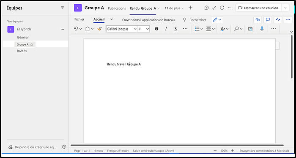
Task: Click the paragraph alignment icon
Action: [x=208, y=29]
